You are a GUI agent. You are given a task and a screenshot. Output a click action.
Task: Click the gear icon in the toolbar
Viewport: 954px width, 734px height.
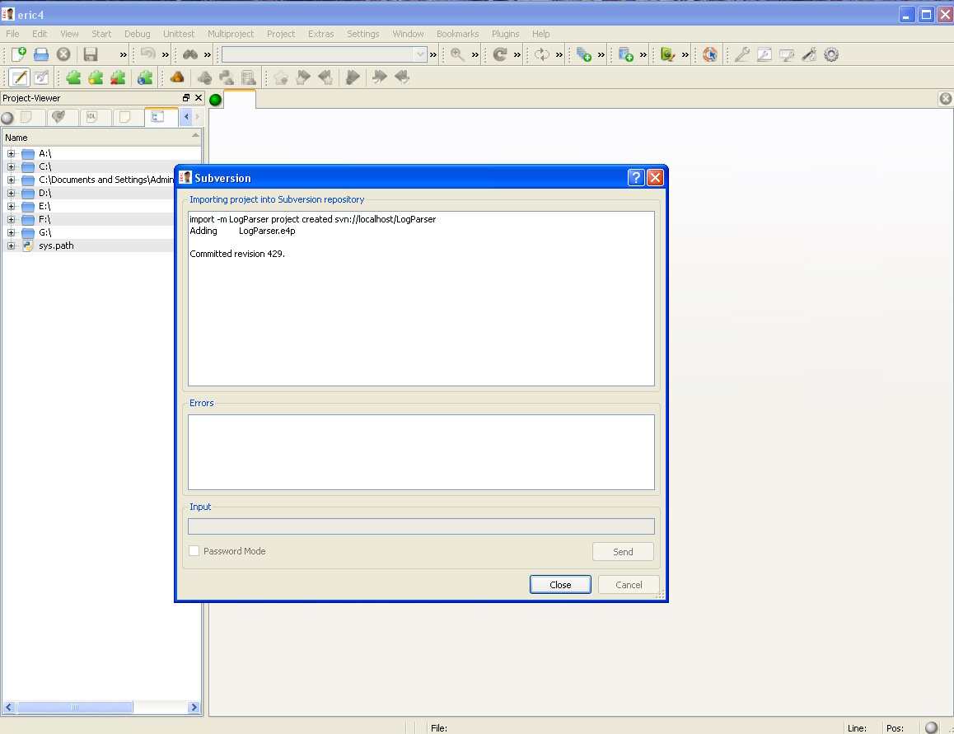[x=831, y=54]
